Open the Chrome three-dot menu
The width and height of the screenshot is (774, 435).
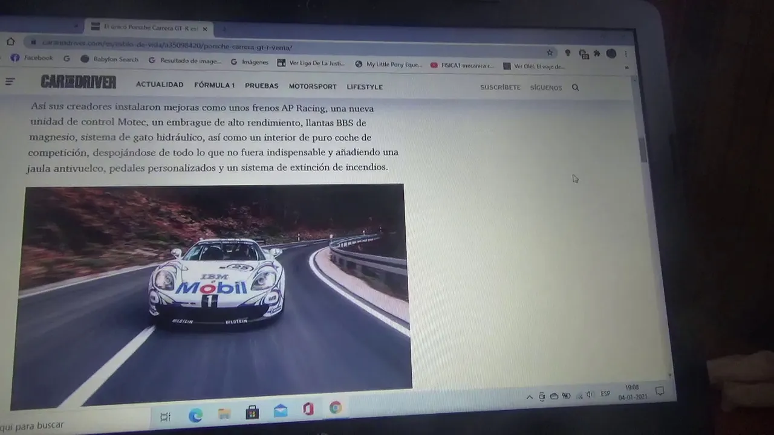point(626,54)
